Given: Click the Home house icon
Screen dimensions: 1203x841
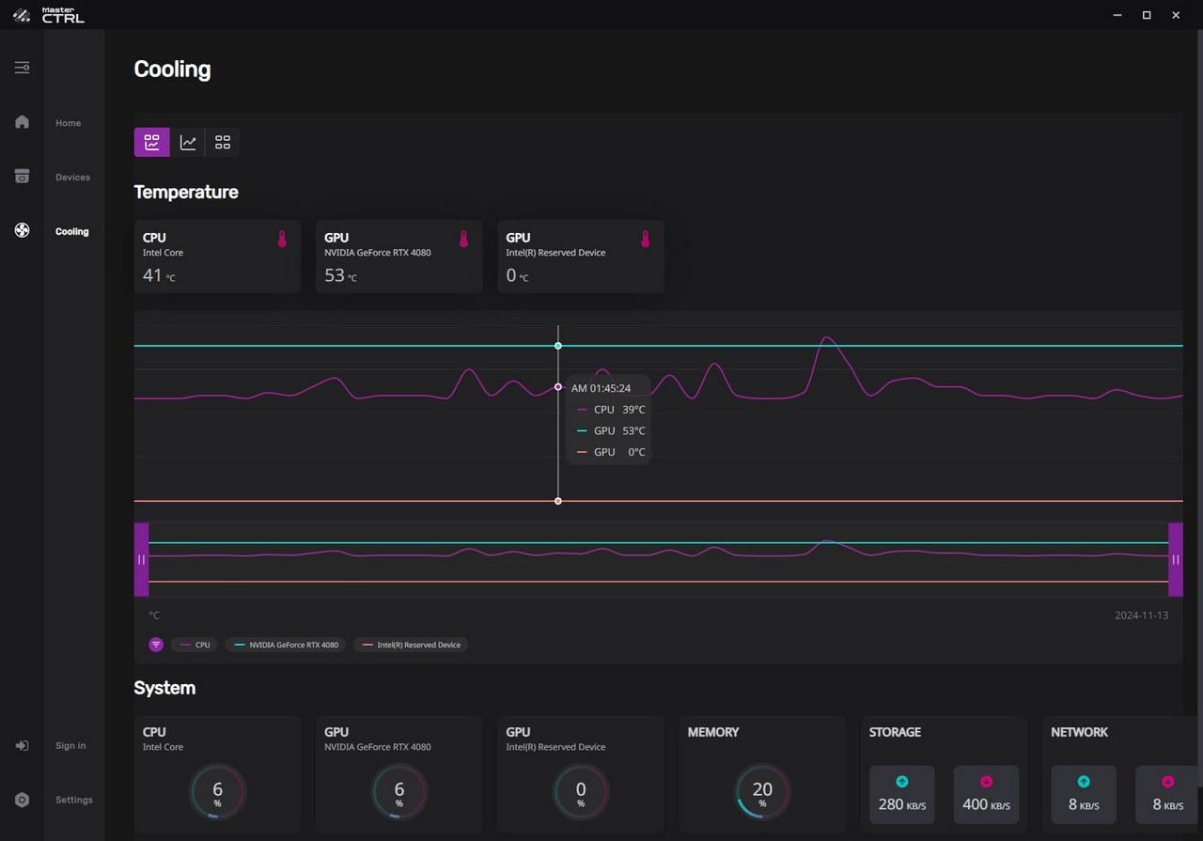Looking at the screenshot, I should coord(22,122).
